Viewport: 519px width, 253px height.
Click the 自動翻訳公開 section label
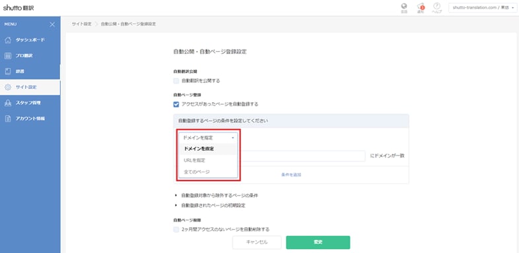(x=185, y=71)
